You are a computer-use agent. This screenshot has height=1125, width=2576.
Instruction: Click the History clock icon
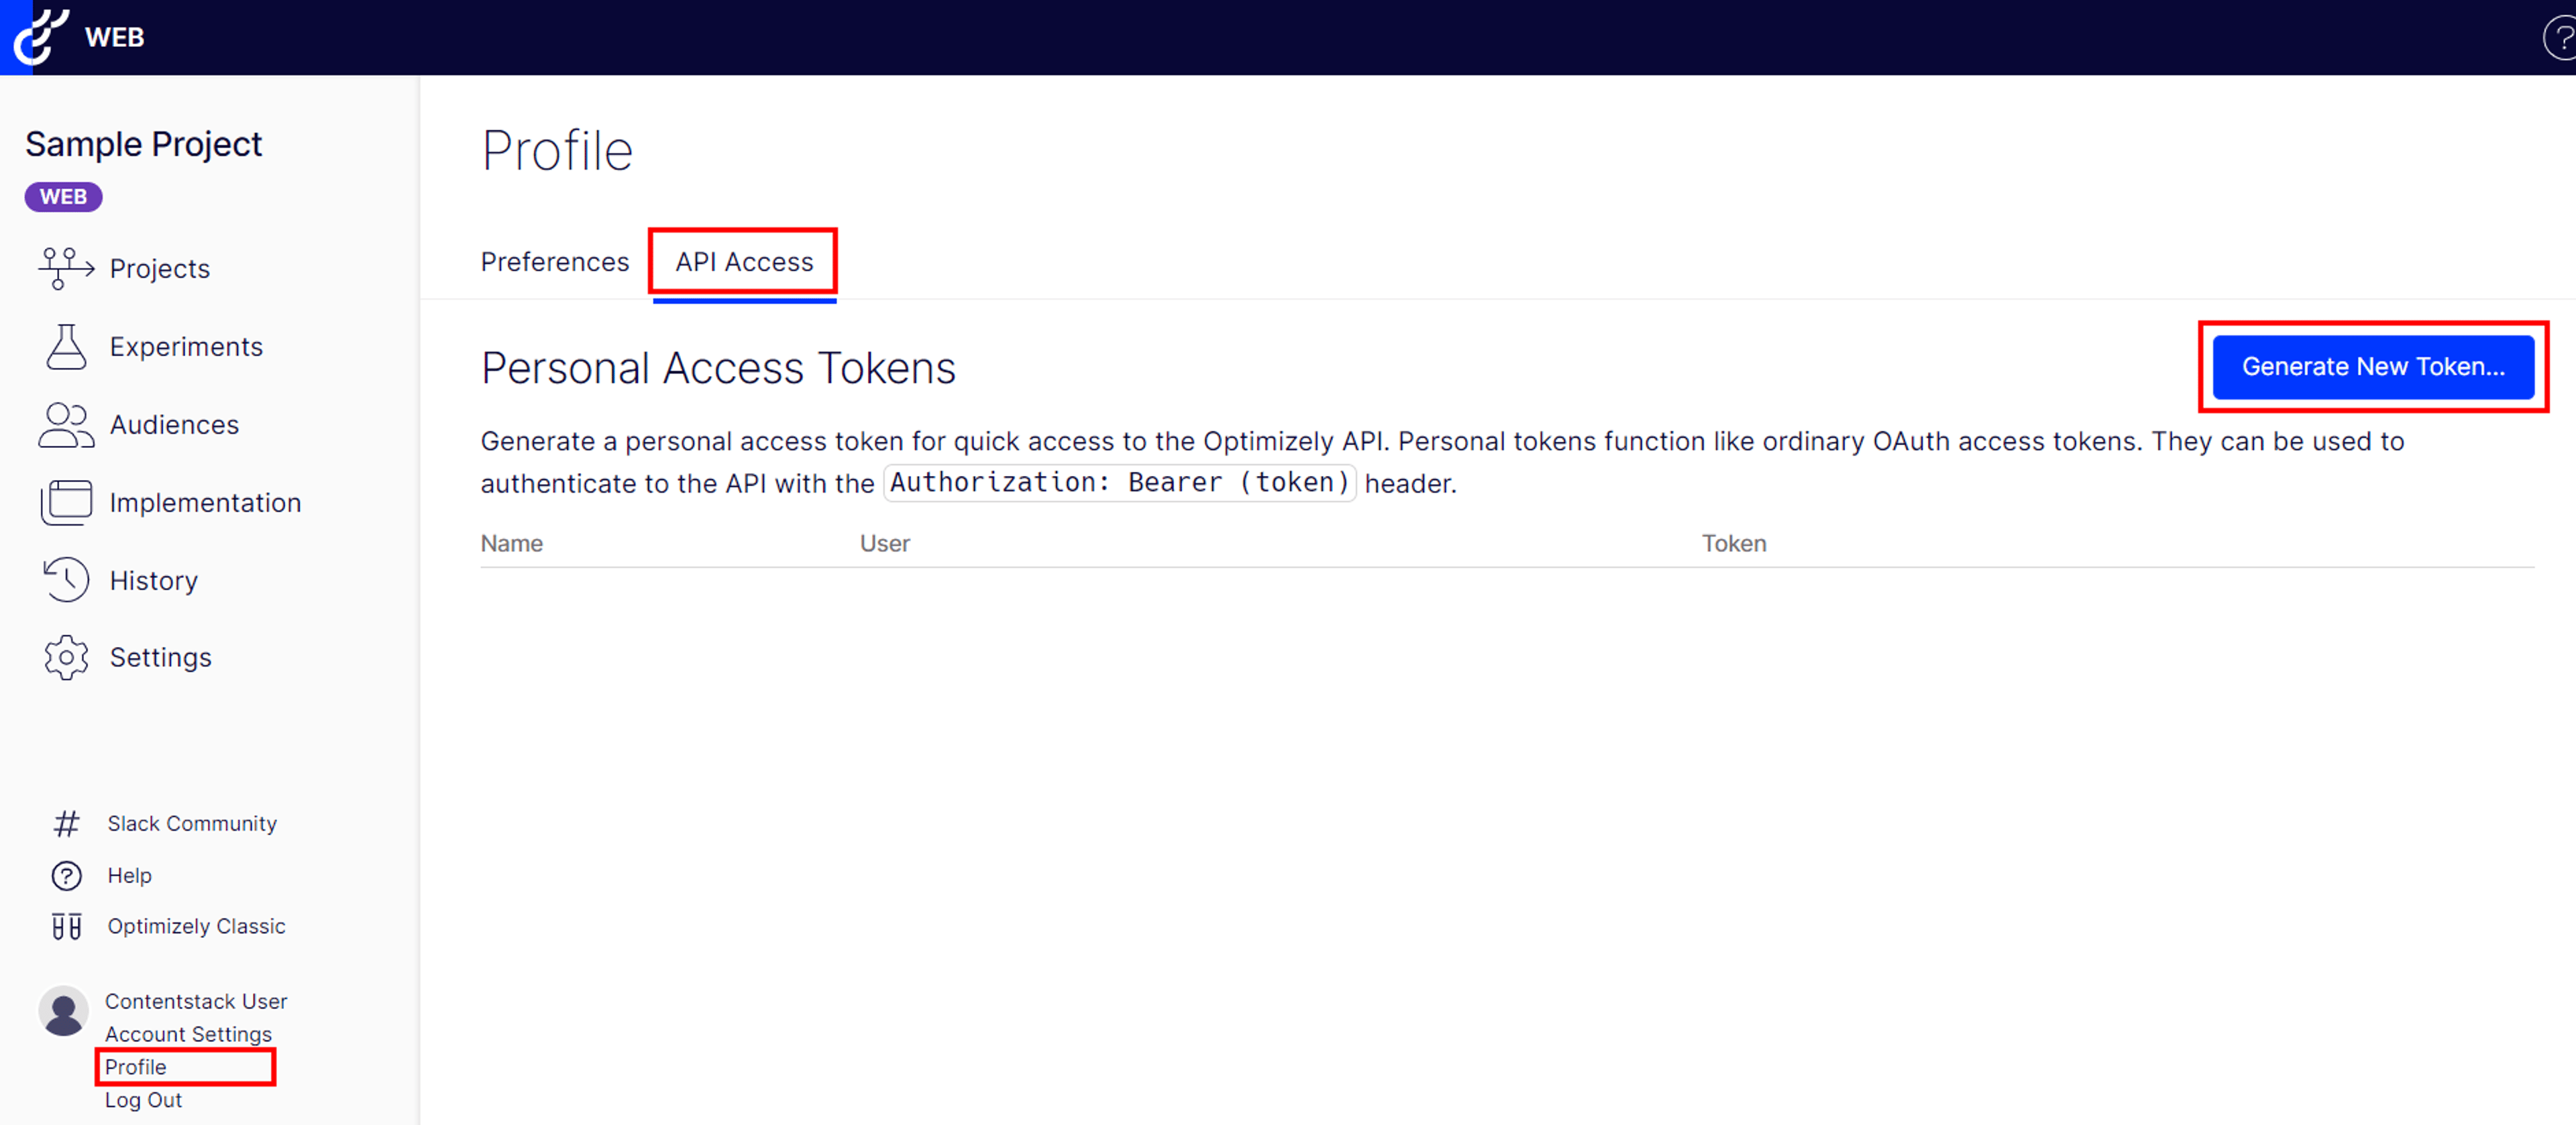tap(66, 581)
